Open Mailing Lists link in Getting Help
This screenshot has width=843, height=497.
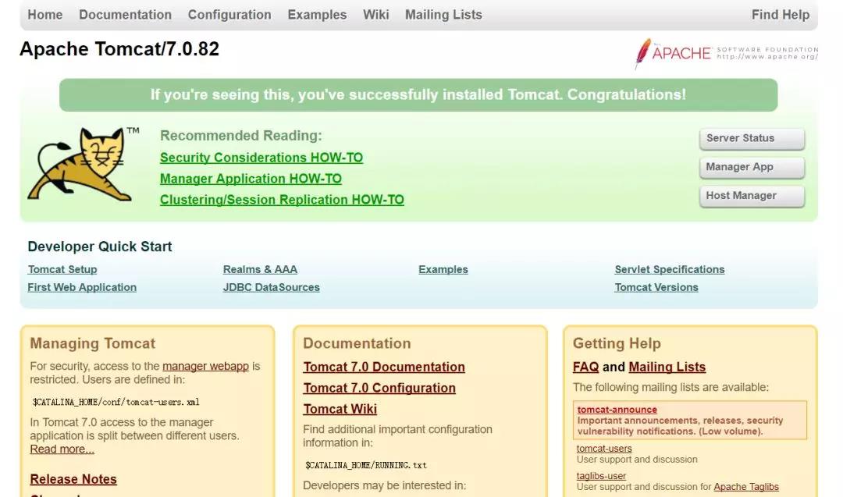pyautogui.click(x=667, y=367)
